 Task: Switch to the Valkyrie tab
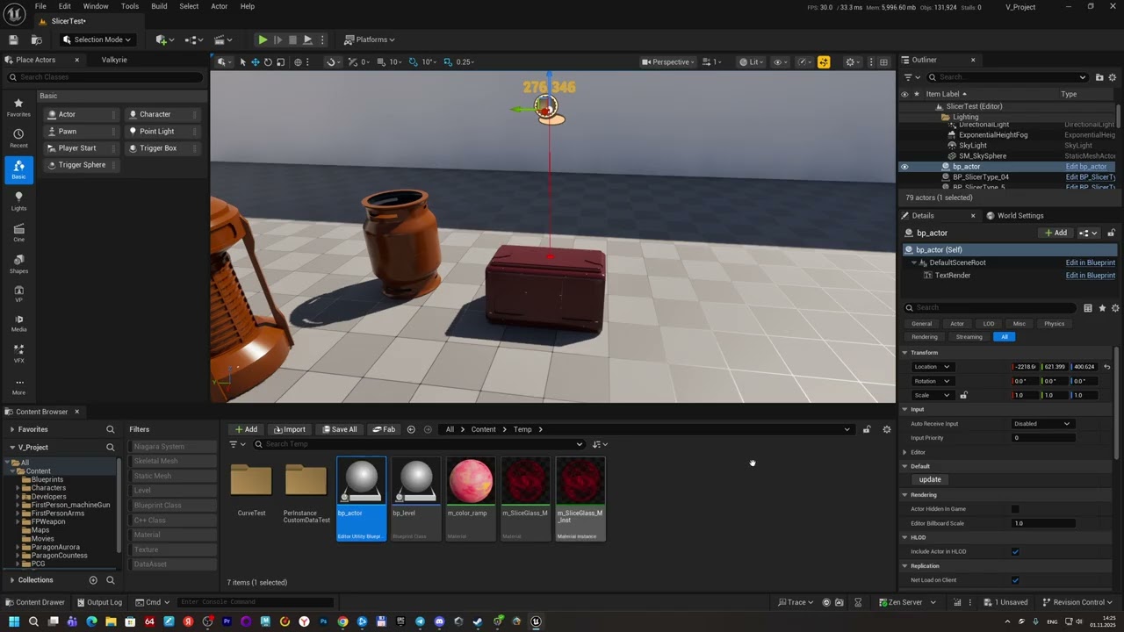tap(114, 60)
